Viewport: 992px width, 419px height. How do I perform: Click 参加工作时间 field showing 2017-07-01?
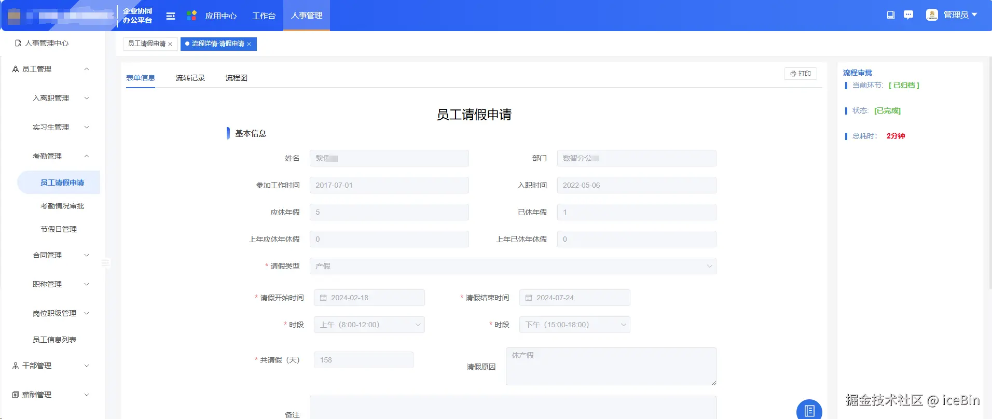389,185
